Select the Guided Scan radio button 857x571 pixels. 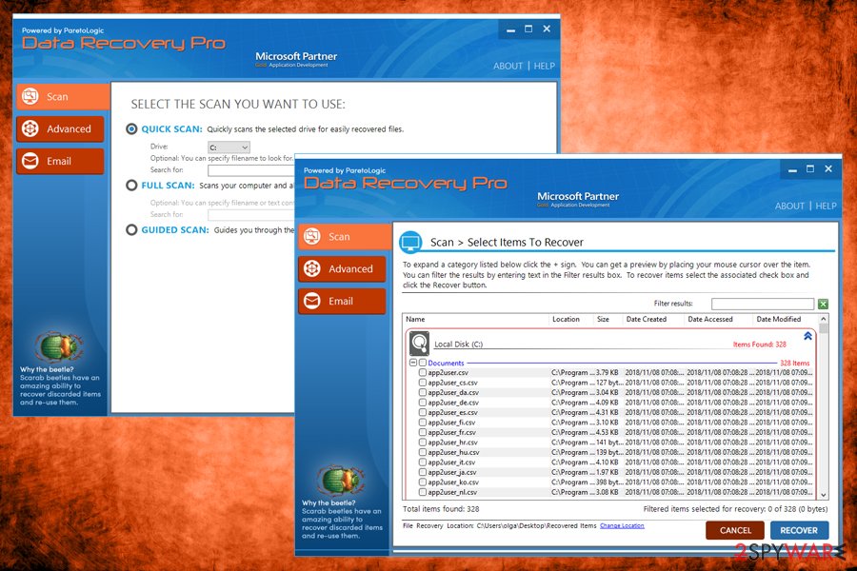131,230
